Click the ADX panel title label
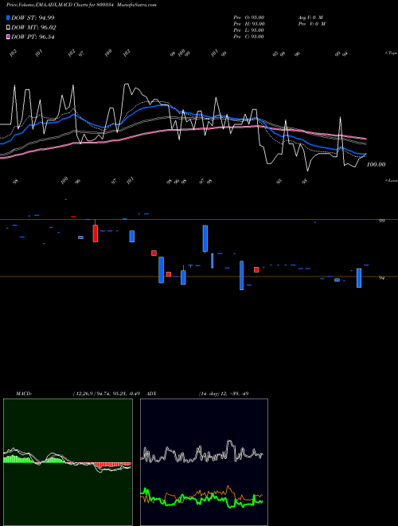Screen dimensions: 398x526 coord(151,394)
